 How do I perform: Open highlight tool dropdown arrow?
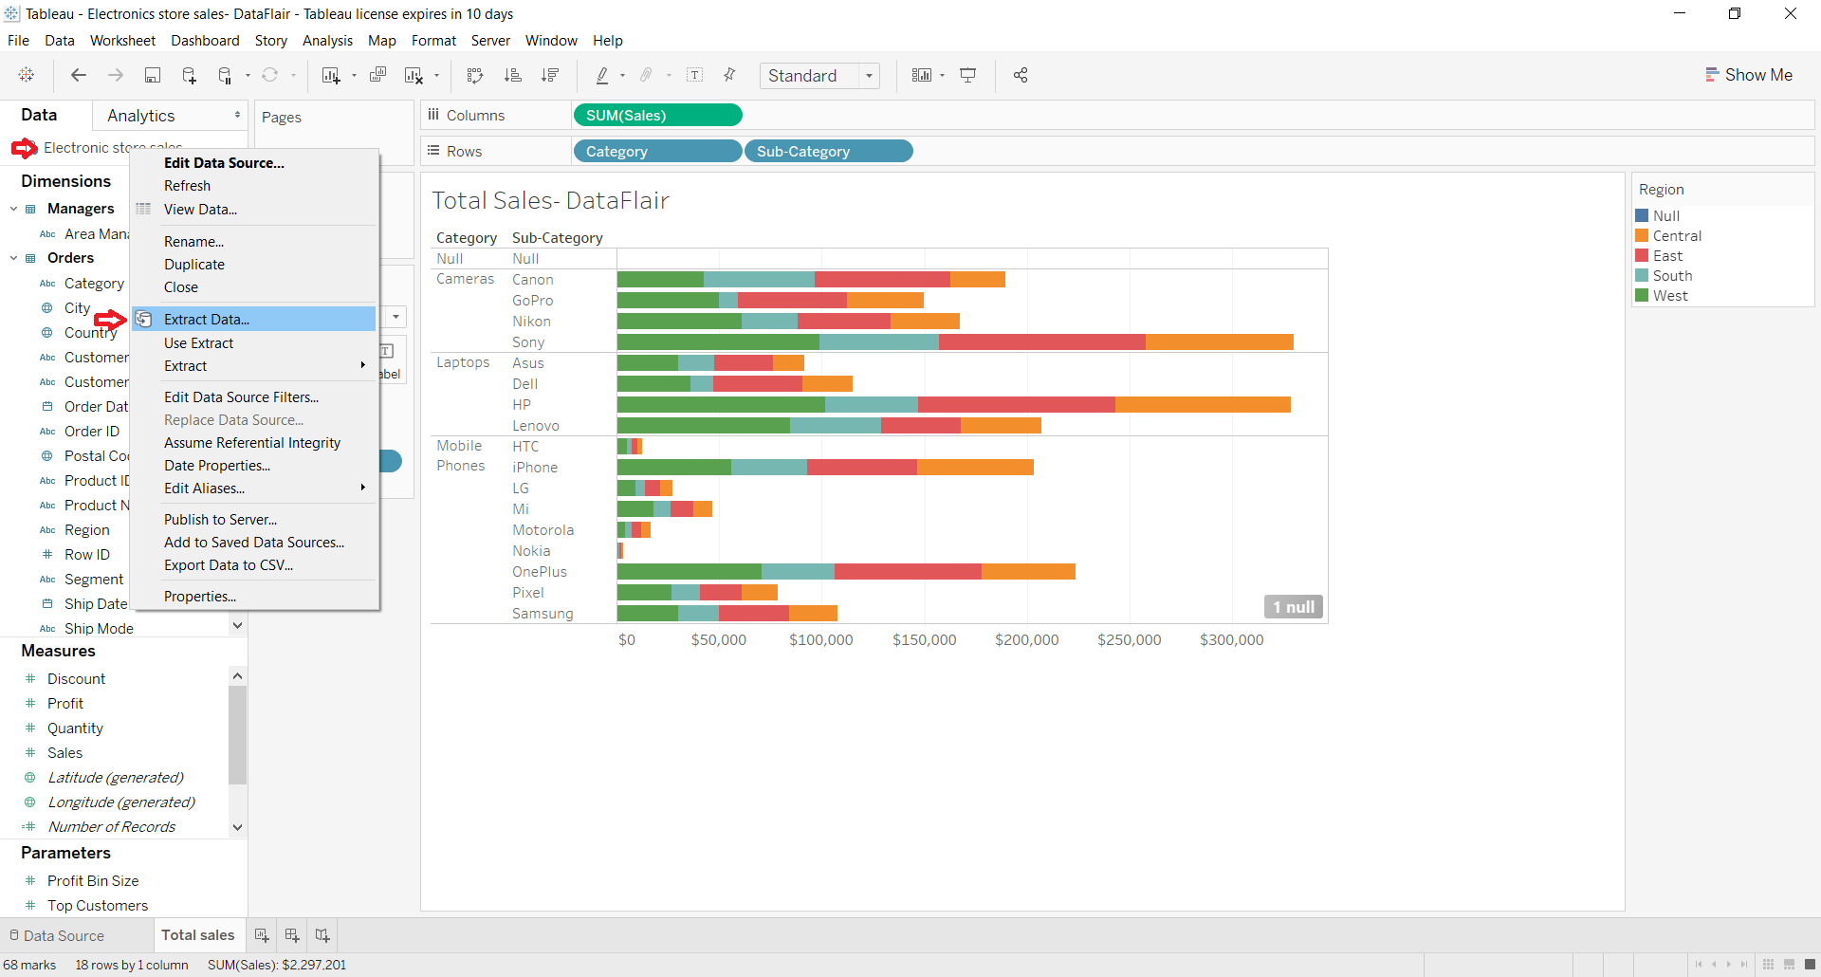point(622,76)
